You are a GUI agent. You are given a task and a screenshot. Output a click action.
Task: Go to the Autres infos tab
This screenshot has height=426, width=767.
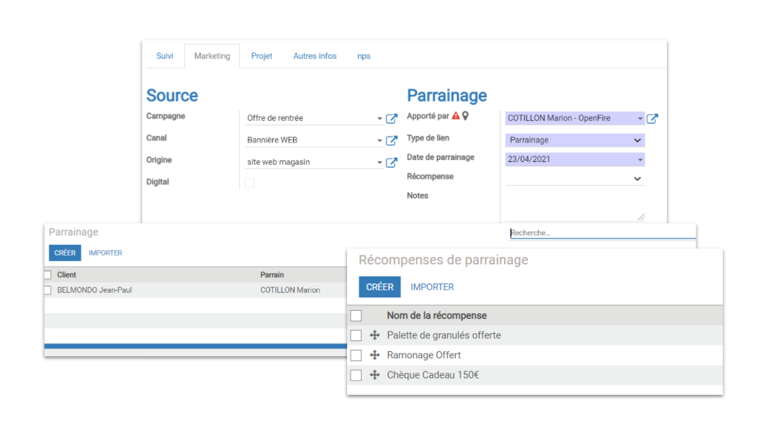point(315,56)
